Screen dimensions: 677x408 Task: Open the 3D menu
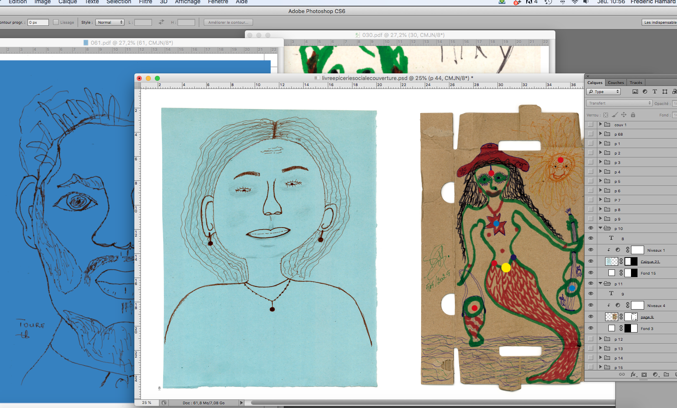163,2
